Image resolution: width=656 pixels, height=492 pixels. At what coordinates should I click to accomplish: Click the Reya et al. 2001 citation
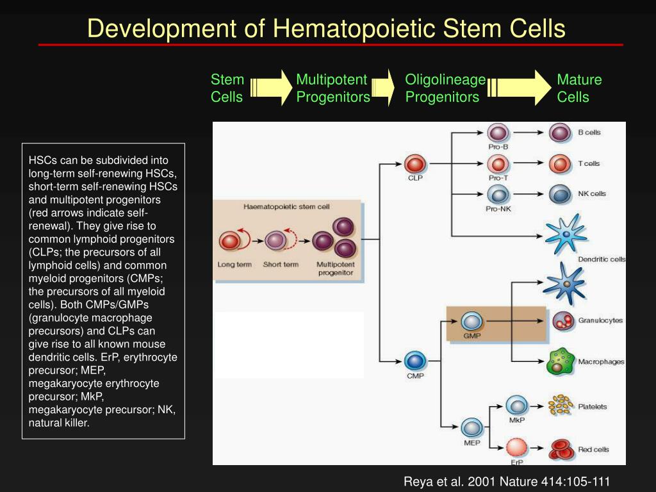click(x=506, y=482)
